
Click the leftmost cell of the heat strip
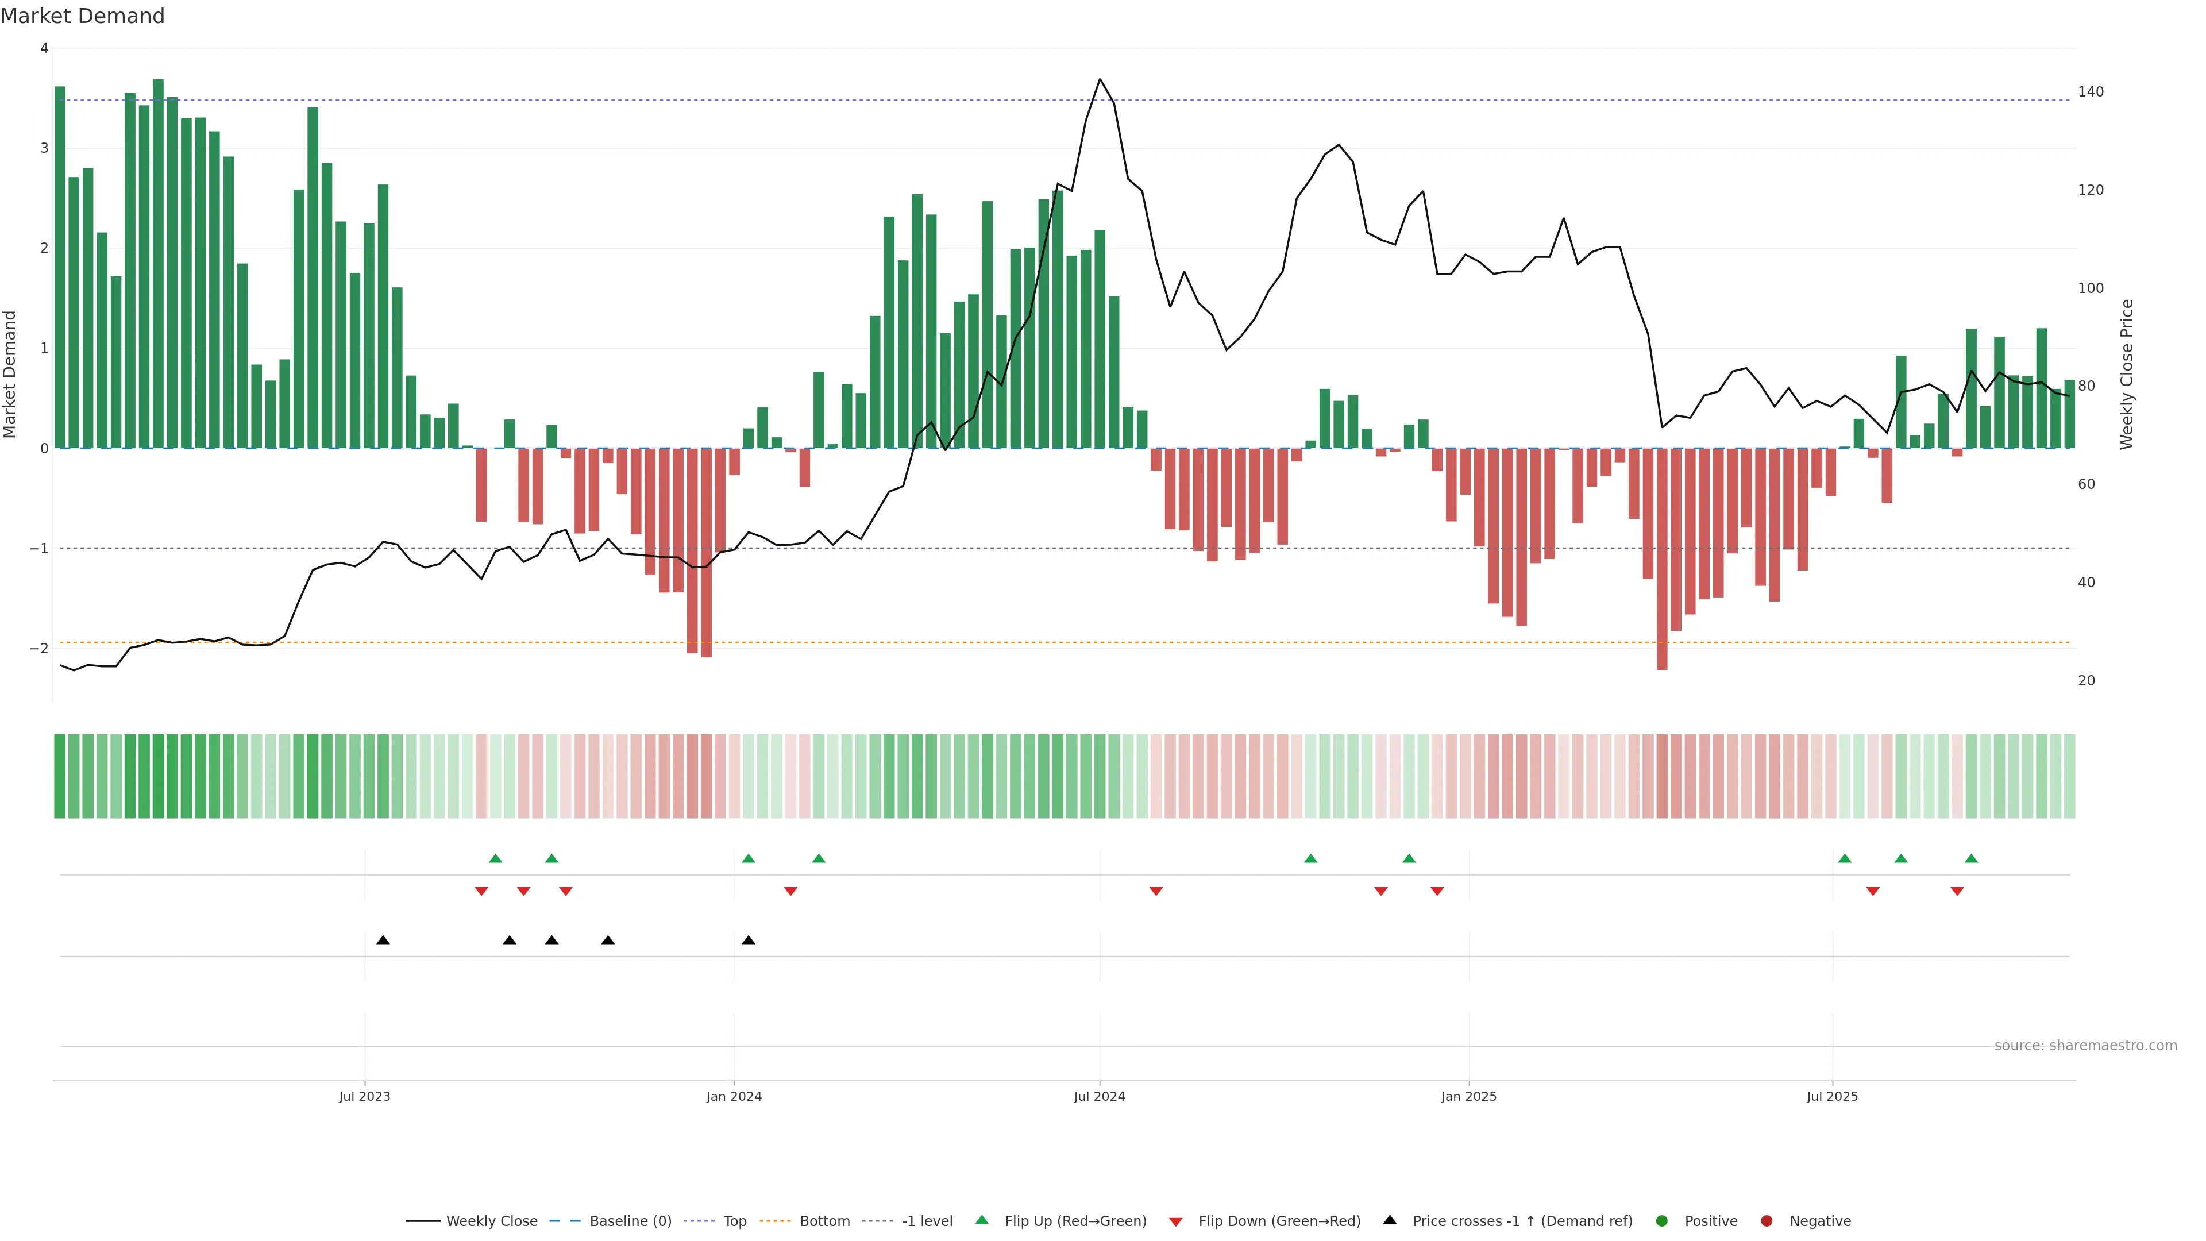coord(60,776)
